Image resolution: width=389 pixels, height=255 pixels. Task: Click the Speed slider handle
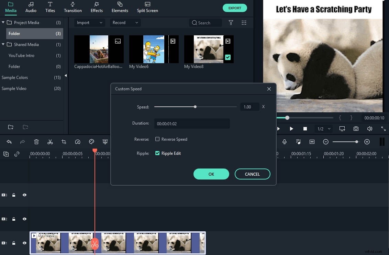tap(195, 107)
